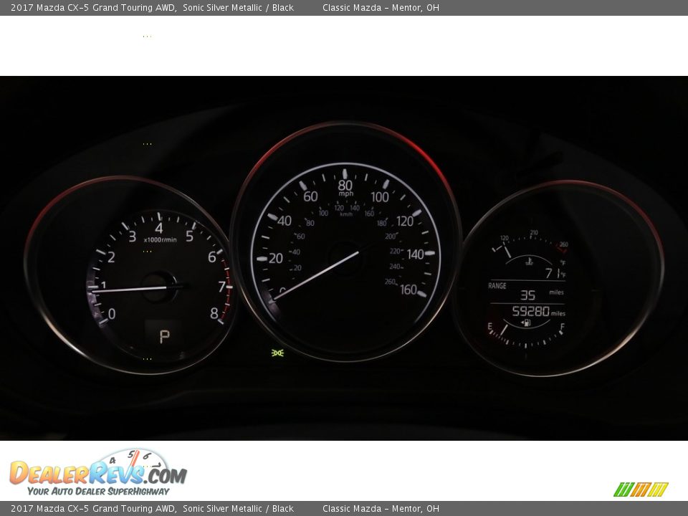Viewport: 688px width, 516px height.
Task: Click the coolant temperature icon
Action: coord(529,262)
